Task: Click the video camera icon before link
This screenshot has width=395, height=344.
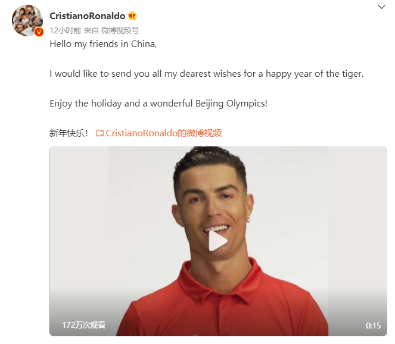Action: [99, 133]
